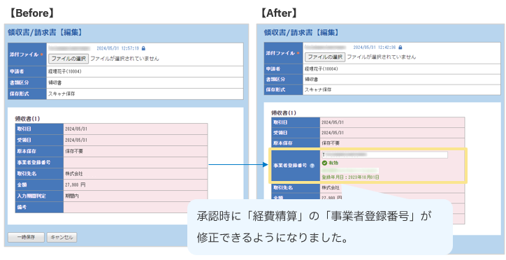Click the キャンセル button
Screen dimensions: 506x260
(x=62, y=238)
